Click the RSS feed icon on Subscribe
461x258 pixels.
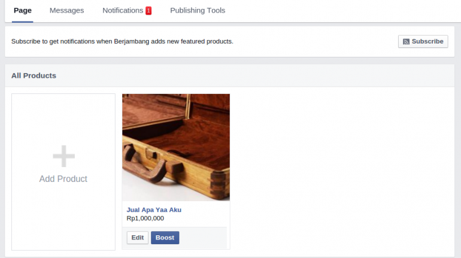pyautogui.click(x=406, y=42)
